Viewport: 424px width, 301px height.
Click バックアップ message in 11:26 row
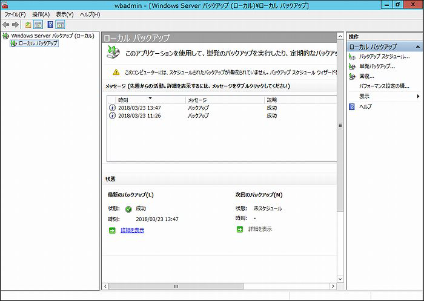(x=198, y=115)
